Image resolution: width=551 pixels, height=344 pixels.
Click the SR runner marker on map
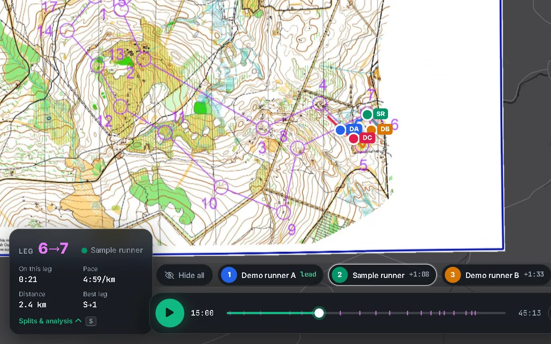point(367,114)
